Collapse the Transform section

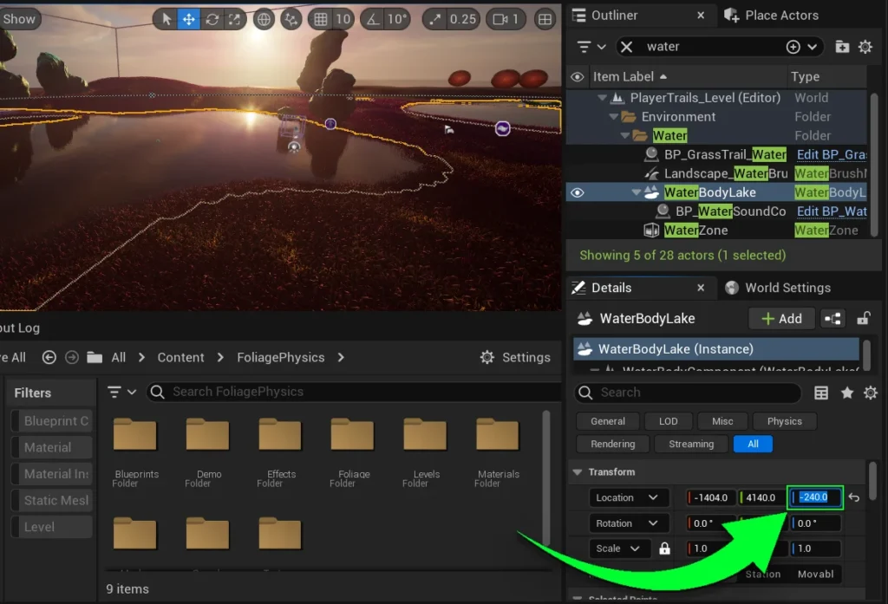tap(578, 472)
